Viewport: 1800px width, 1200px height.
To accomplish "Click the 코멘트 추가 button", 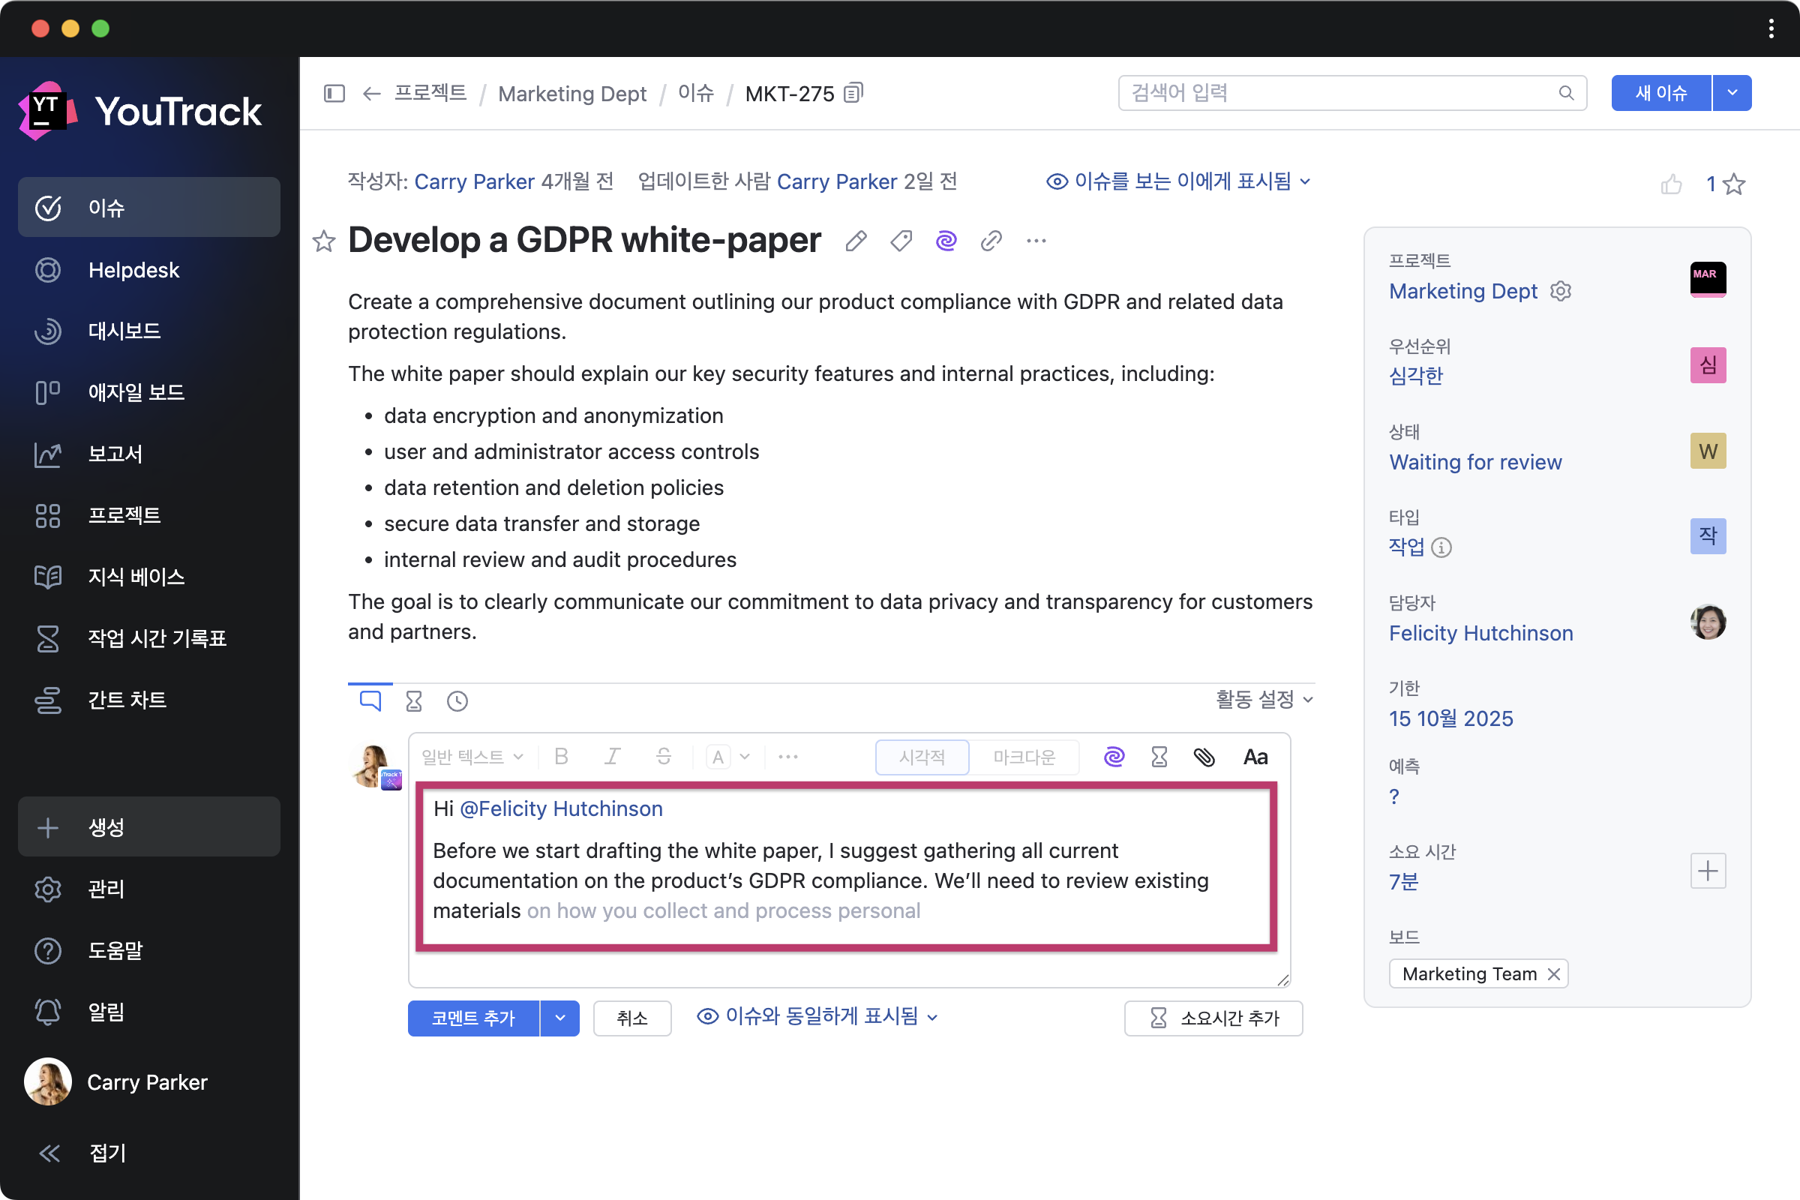I will (x=473, y=1018).
